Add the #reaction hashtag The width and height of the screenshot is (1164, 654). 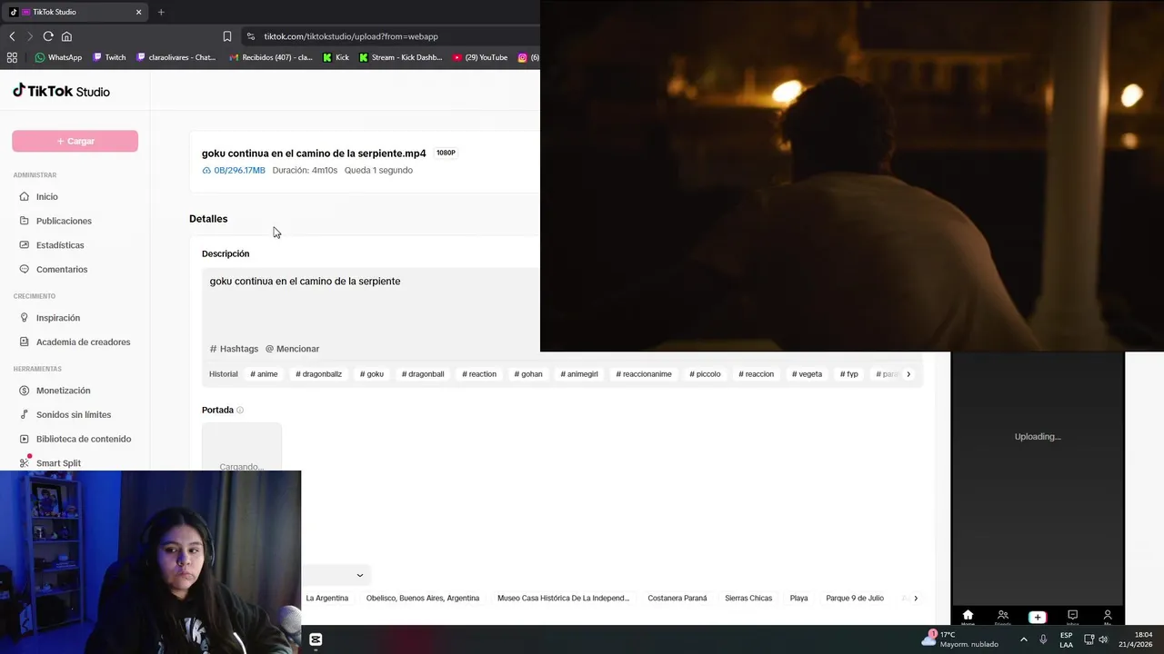(479, 374)
